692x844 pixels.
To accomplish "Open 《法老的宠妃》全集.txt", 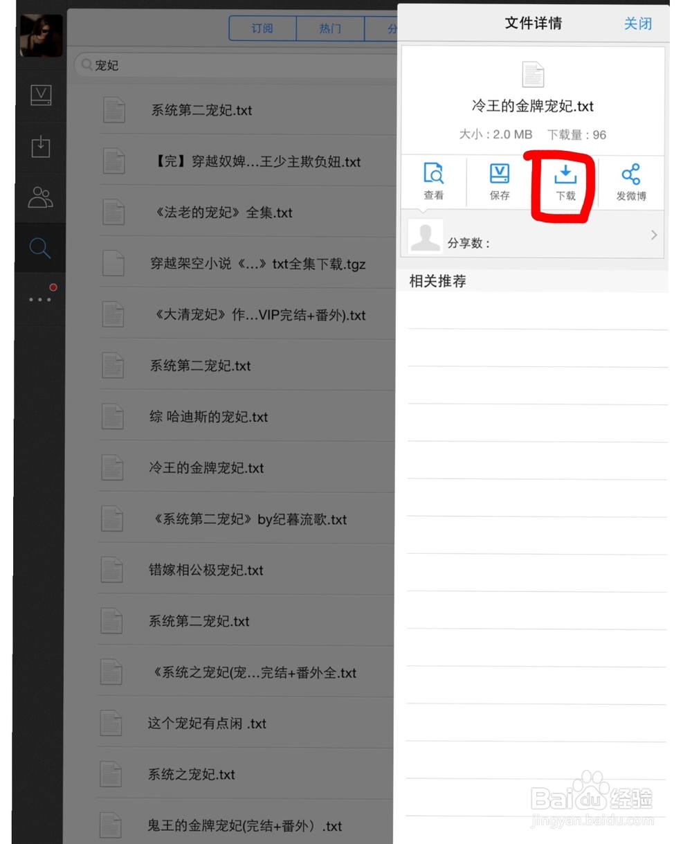I will 248,213.
